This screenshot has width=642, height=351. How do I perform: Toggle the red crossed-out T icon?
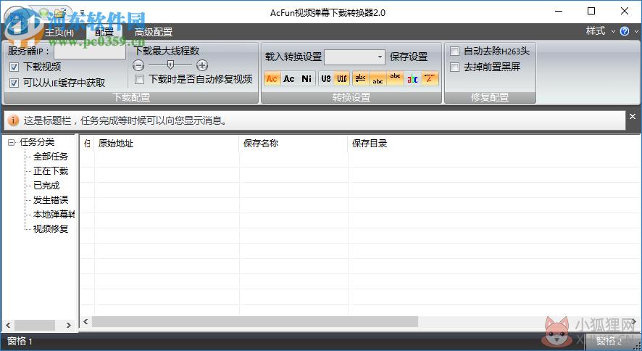(430, 78)
